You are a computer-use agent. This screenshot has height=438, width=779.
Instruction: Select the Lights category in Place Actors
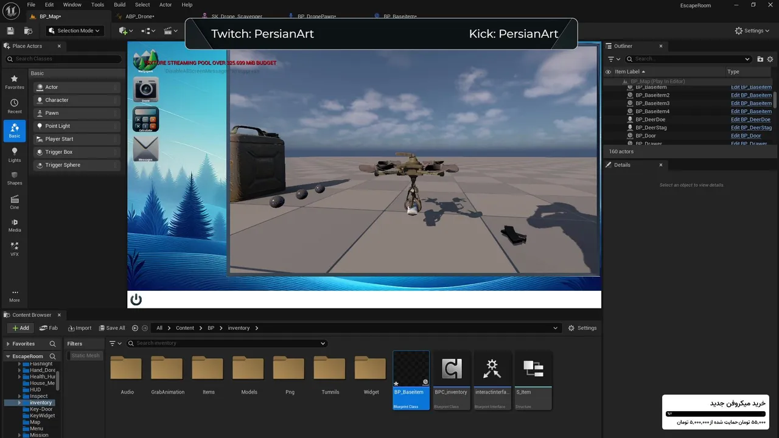point(15,155)
